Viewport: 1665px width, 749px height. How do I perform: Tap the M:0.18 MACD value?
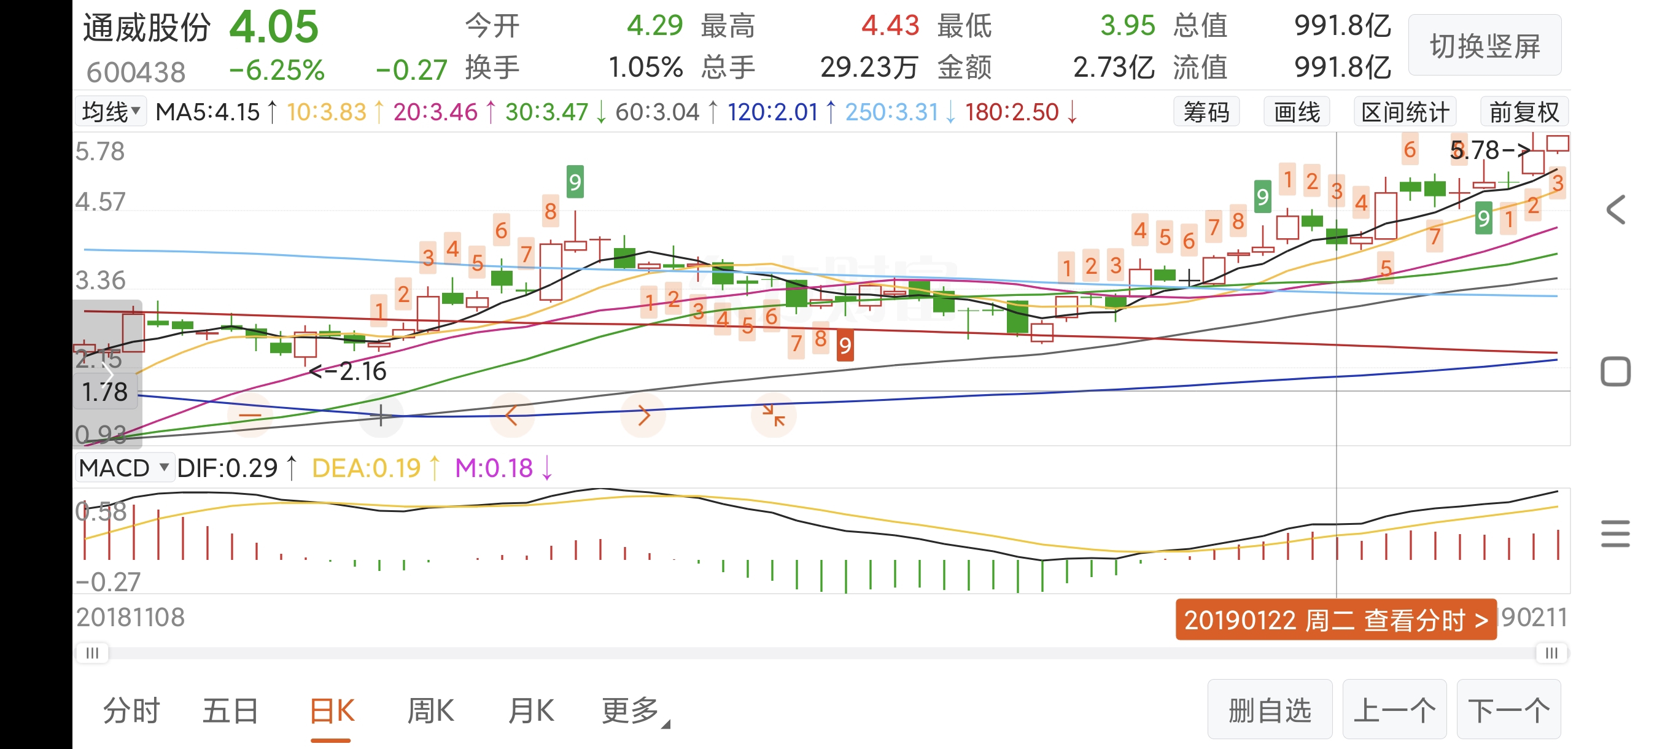504,467
